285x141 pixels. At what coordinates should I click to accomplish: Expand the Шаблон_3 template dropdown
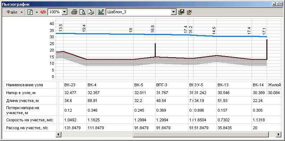point(174,12)
